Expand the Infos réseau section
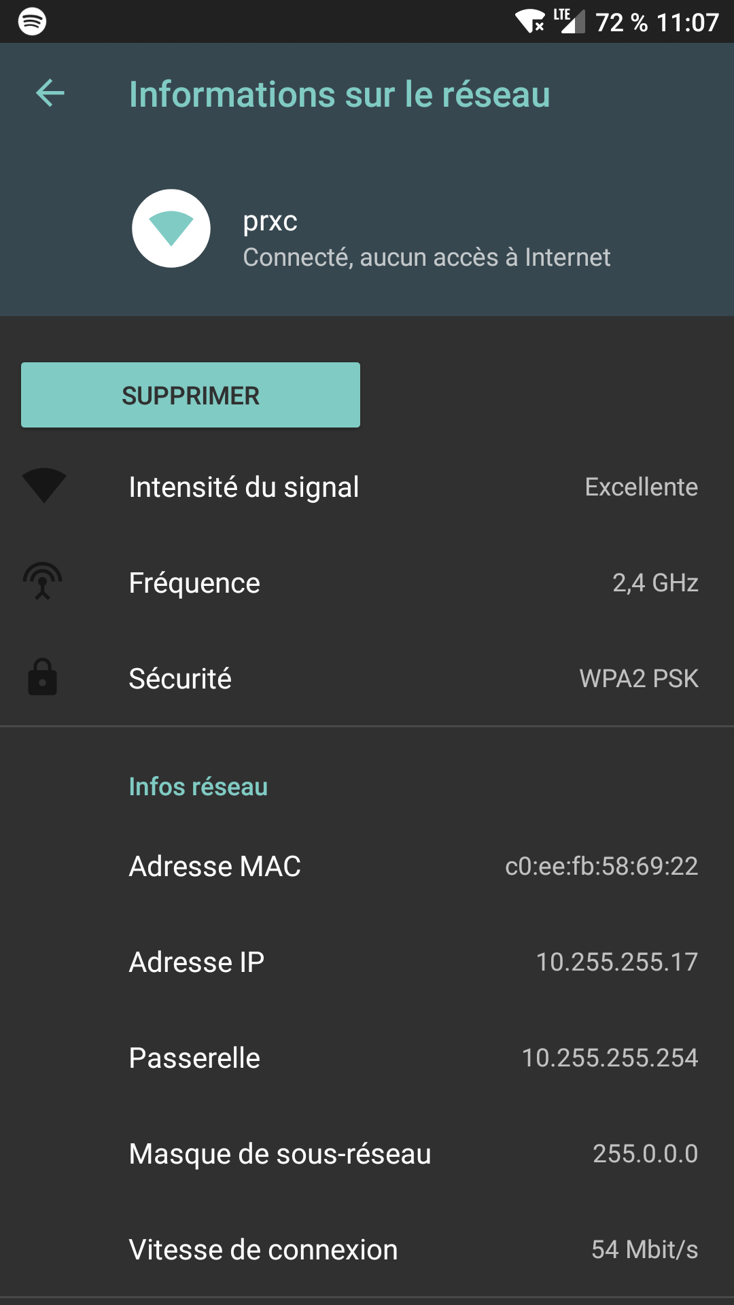 [x=198, y=786]
